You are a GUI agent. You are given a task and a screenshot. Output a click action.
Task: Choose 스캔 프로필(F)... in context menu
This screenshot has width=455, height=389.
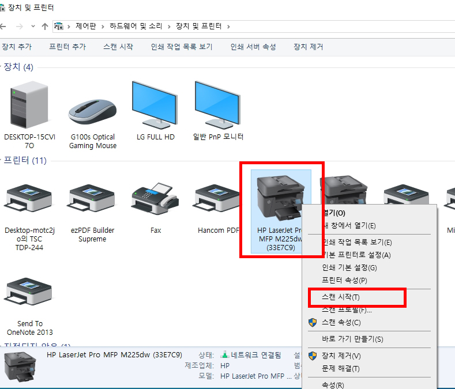pos(370,310)
